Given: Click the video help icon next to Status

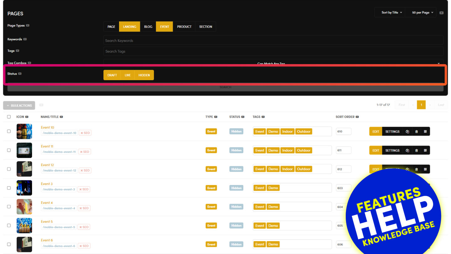Looking at the screenshot, I should [20, 74].
